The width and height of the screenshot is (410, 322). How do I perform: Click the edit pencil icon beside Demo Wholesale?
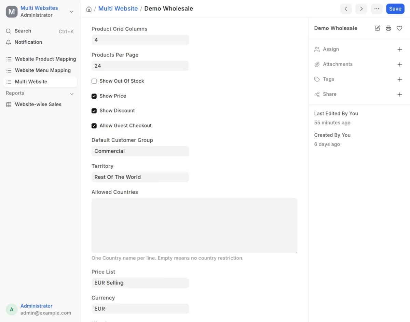[x=378, y=28]
